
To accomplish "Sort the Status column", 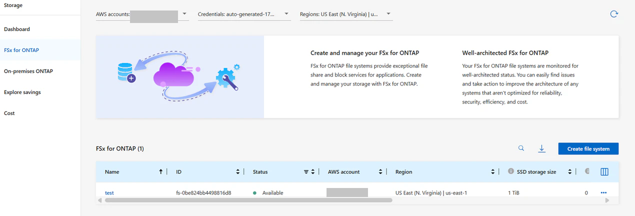I will pyautogui.click(x=313, y=171).
